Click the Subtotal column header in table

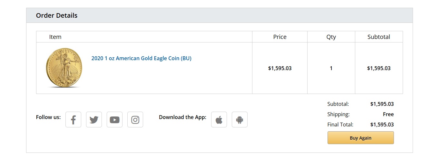point(378,37)
